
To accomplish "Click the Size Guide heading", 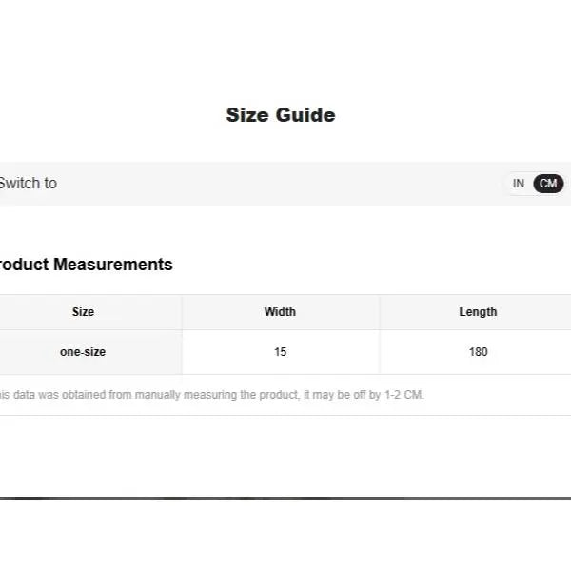I will click(x=281, y=115).
